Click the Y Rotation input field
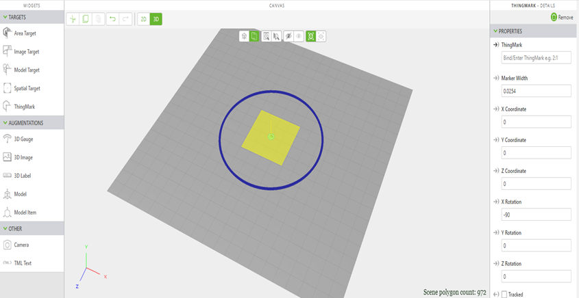 (536, 245)
